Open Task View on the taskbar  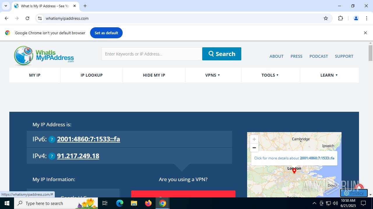[105, 203]
